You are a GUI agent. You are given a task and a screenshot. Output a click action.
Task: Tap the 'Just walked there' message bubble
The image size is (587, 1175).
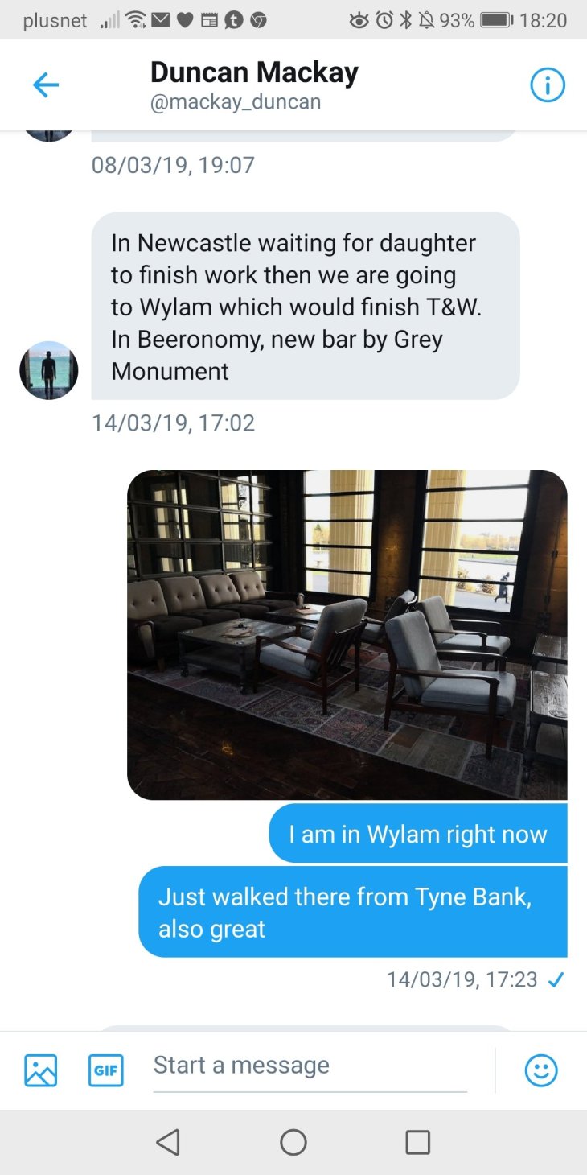coord(353,912)
